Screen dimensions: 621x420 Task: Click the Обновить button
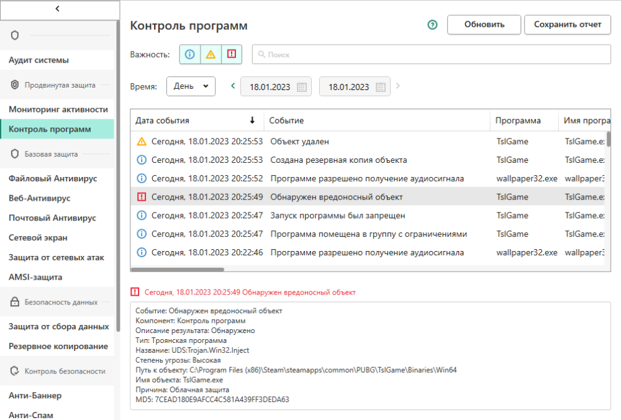(x=484, y=25)
